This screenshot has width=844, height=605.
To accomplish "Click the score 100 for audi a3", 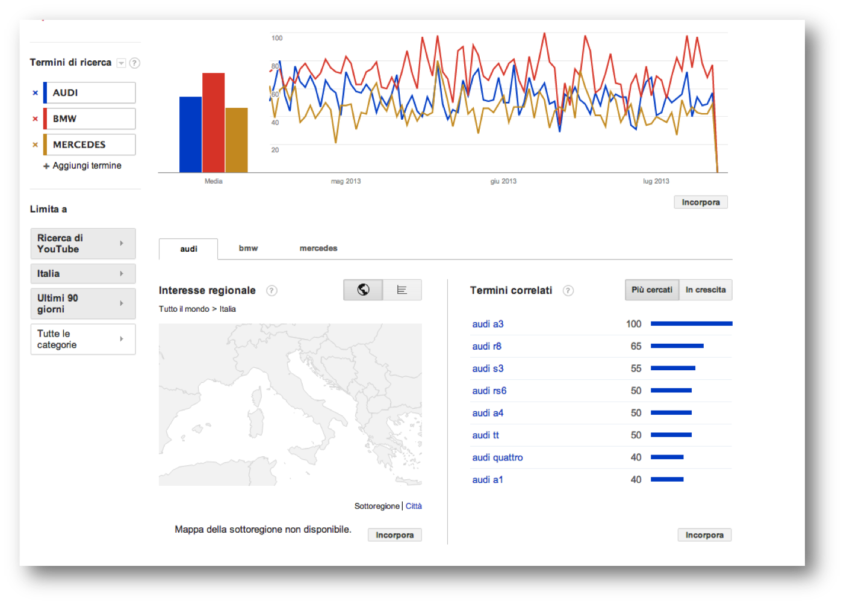I will pos(633,324).
